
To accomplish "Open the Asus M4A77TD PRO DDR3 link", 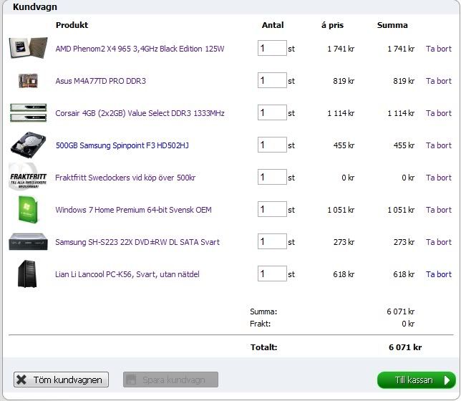I will (x=100, y=81).
